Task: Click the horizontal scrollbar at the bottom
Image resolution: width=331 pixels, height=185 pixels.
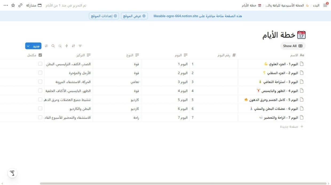Action: (x=183, y=183)
